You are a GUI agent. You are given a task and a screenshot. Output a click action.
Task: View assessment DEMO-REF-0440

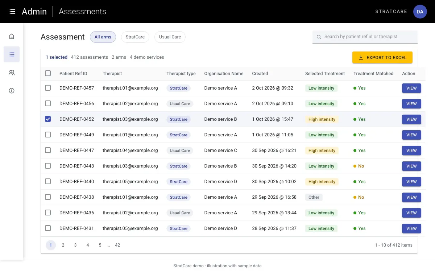[x=411, y=182]
